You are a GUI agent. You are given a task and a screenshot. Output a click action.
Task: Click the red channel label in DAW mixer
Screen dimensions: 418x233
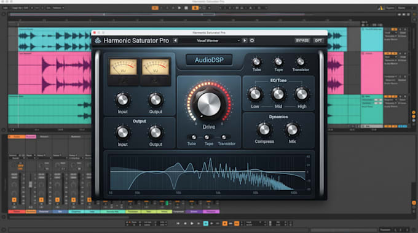(17, 212)
